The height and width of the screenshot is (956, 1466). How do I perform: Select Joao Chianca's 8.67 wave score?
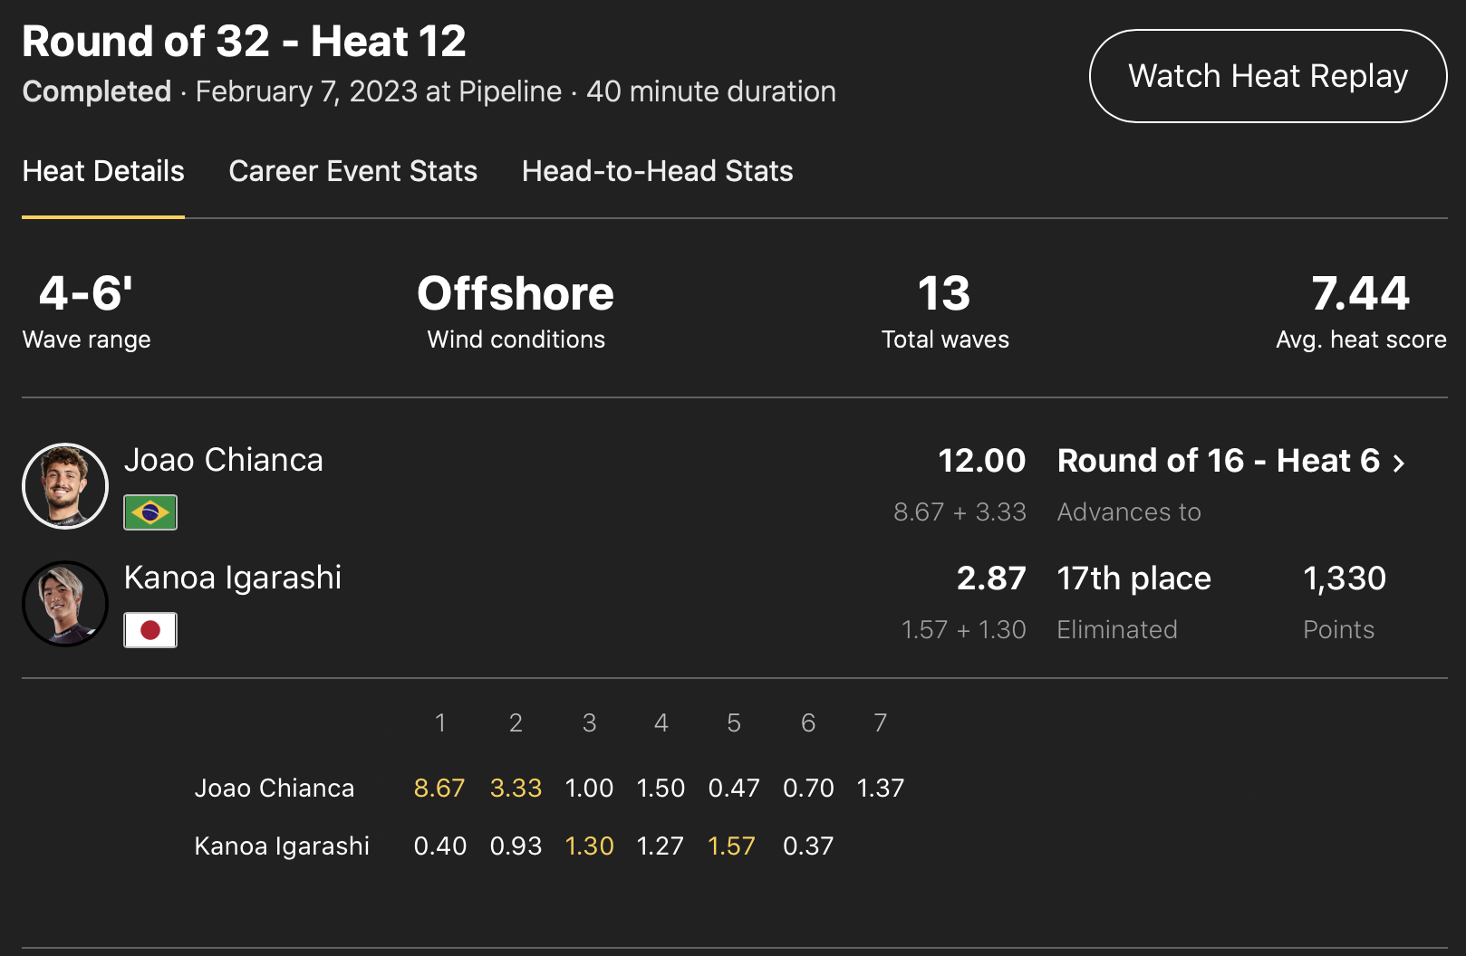point(439,788)
